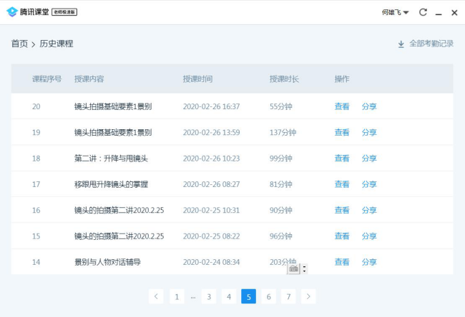View course 17 移跟甩升降镜头的掌握

tap(342, 184)
